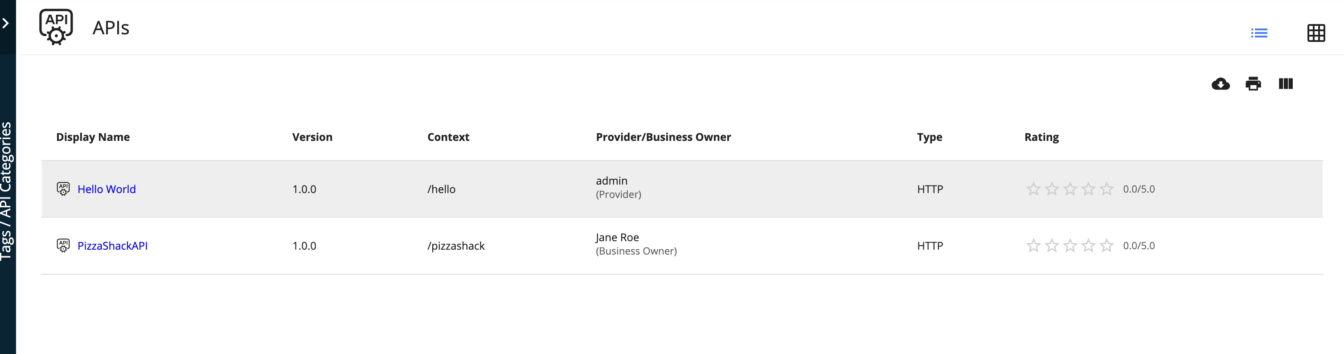
Task: Sort by Display Name column header
Action: click(93, 137)
